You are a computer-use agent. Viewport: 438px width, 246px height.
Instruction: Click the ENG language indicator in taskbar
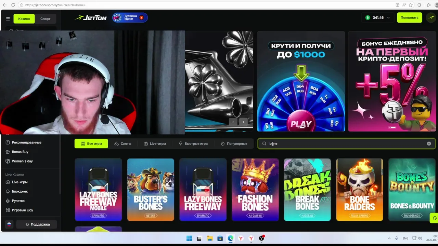pyautogui.click(x=405, y=238)
